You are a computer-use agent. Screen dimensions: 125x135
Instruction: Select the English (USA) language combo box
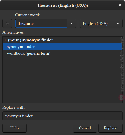click(101, 23)
